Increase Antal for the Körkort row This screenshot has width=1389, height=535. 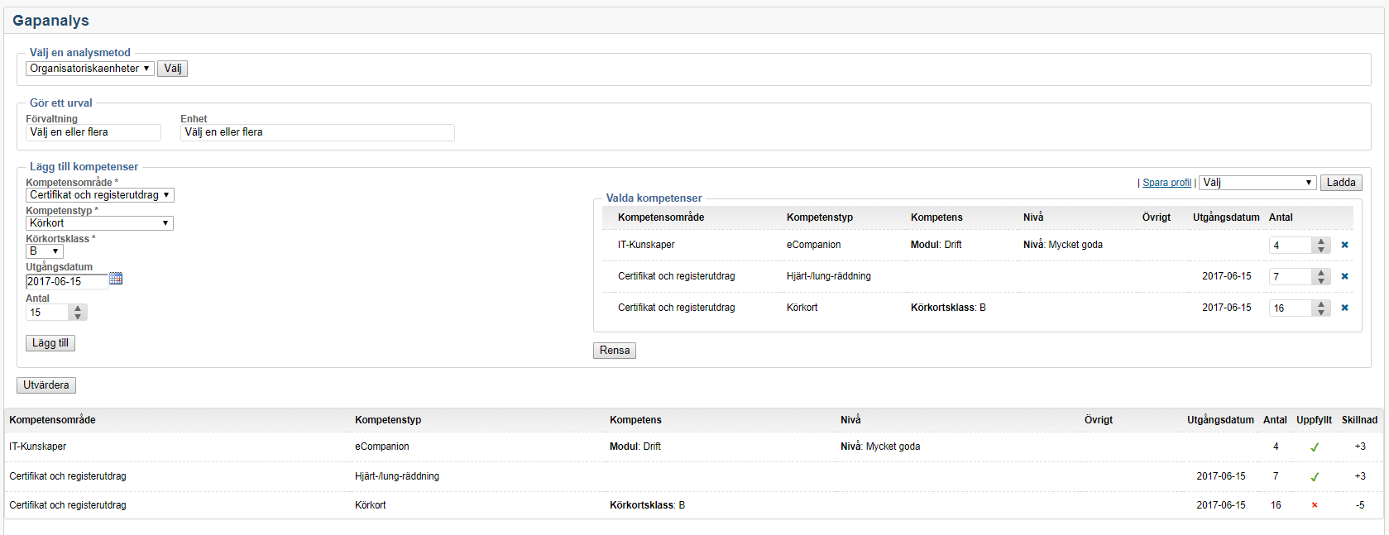tap(1321, 304)
